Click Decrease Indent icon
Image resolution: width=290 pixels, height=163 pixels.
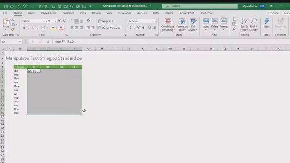[x=88, y=28]
